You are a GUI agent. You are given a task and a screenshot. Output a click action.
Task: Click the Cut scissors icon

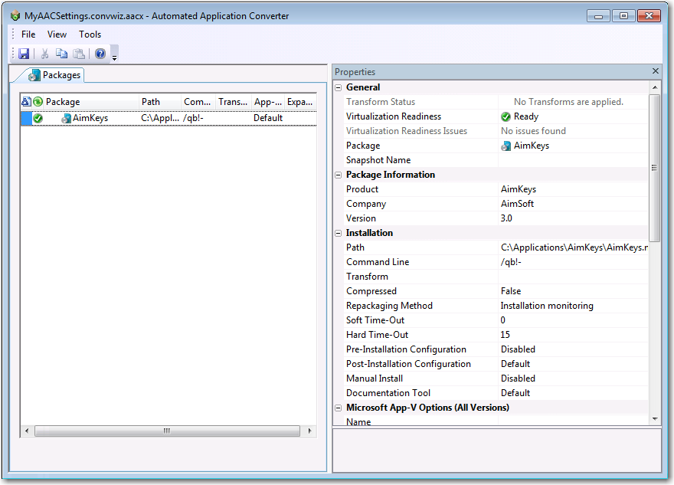pyautogui.click(x=44, y=54)
